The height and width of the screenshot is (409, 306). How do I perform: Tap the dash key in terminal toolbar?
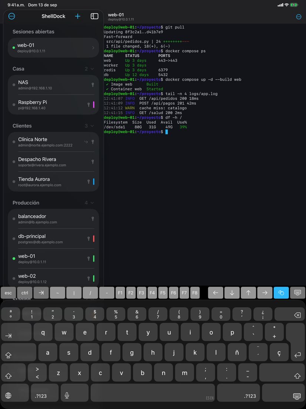(107, 293)
